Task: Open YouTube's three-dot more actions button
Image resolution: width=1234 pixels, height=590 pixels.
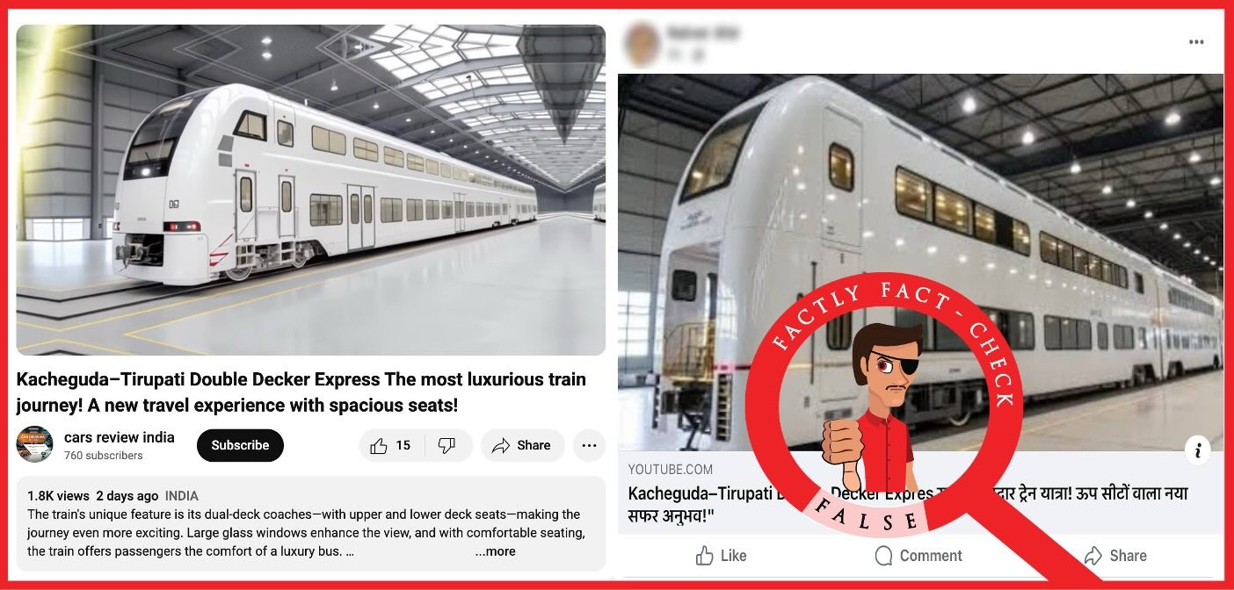Action: click(589, 446)
